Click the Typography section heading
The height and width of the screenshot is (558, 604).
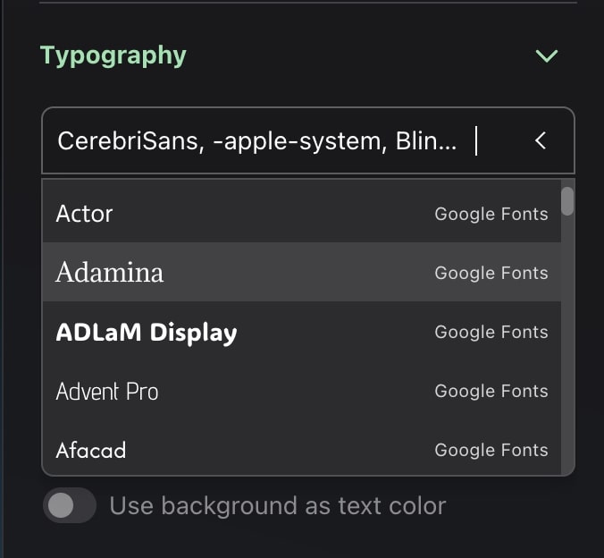pyautogui.click(x=113, y=55)
